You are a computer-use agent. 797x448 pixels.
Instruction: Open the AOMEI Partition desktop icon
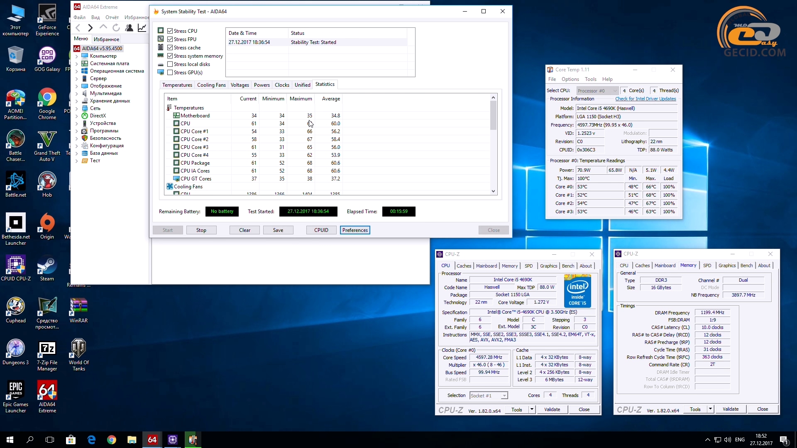[x=15, y=104]
